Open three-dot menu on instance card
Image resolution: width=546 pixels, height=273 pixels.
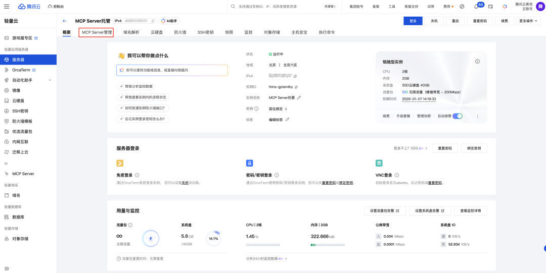point(477,117)
